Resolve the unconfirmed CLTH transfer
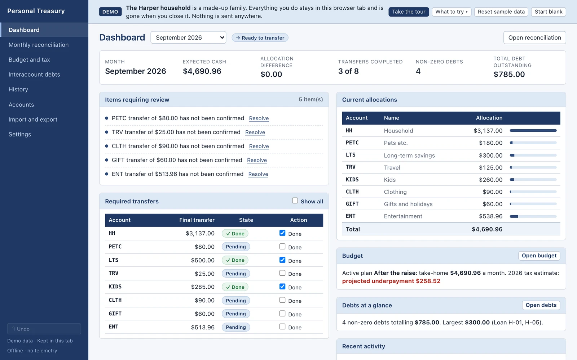 [259, 146]
